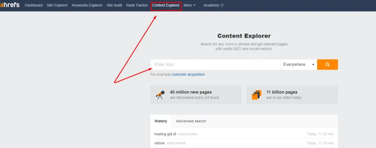Click timestamp Today, 11:54 AM
Screen dimensions: 376x148
[320, 143]
